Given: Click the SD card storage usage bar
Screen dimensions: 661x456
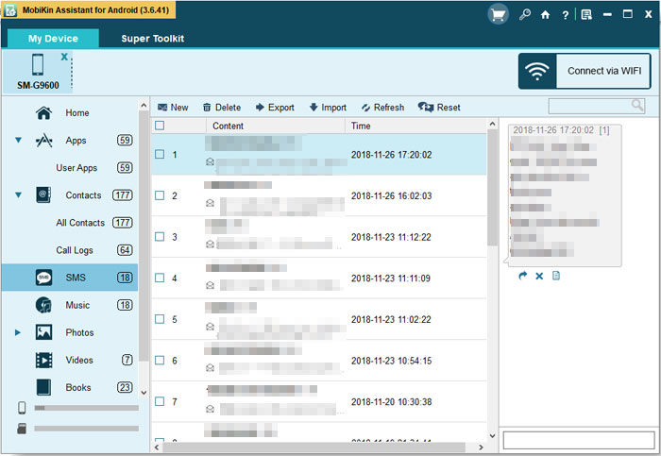Looking at the screenshot, I should point(87,429).
